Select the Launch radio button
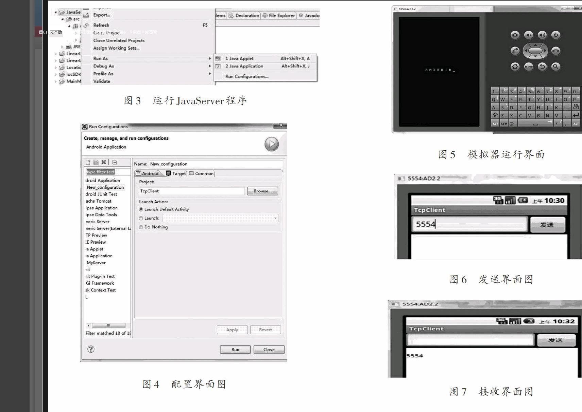Viewport: 582px width, 412px height. point(141,218)
